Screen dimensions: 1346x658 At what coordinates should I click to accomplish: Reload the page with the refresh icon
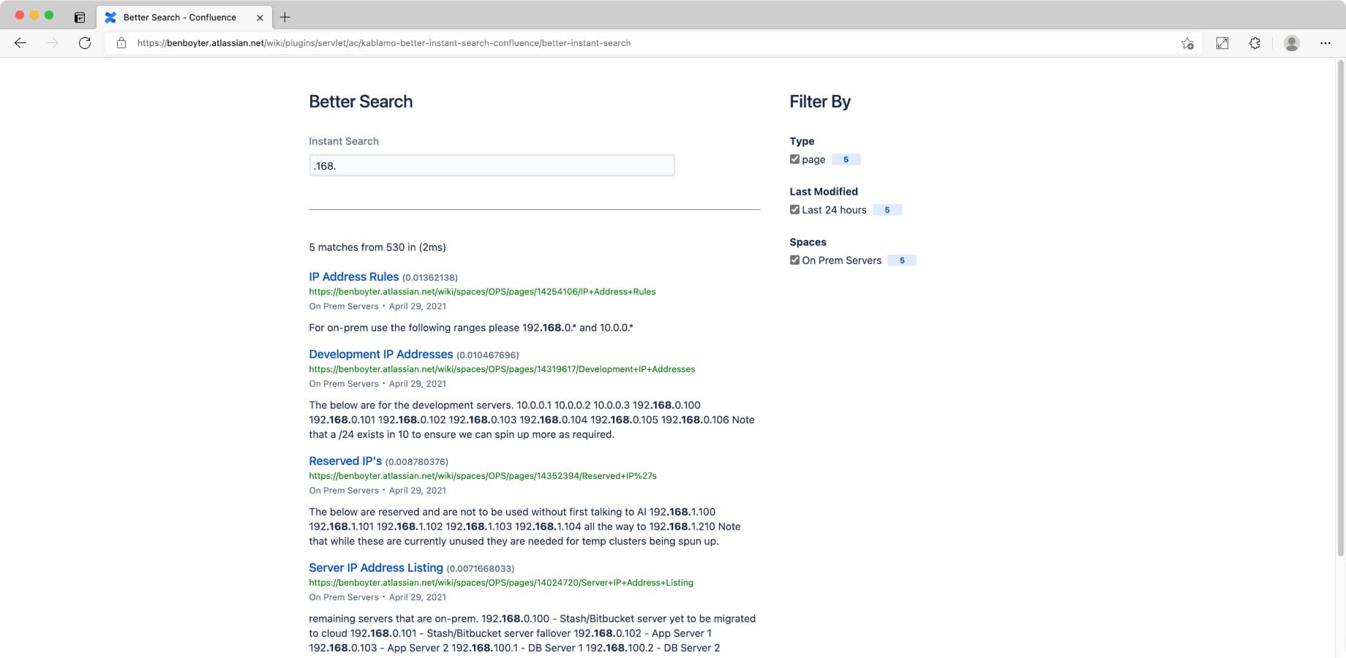click(85, 43)
